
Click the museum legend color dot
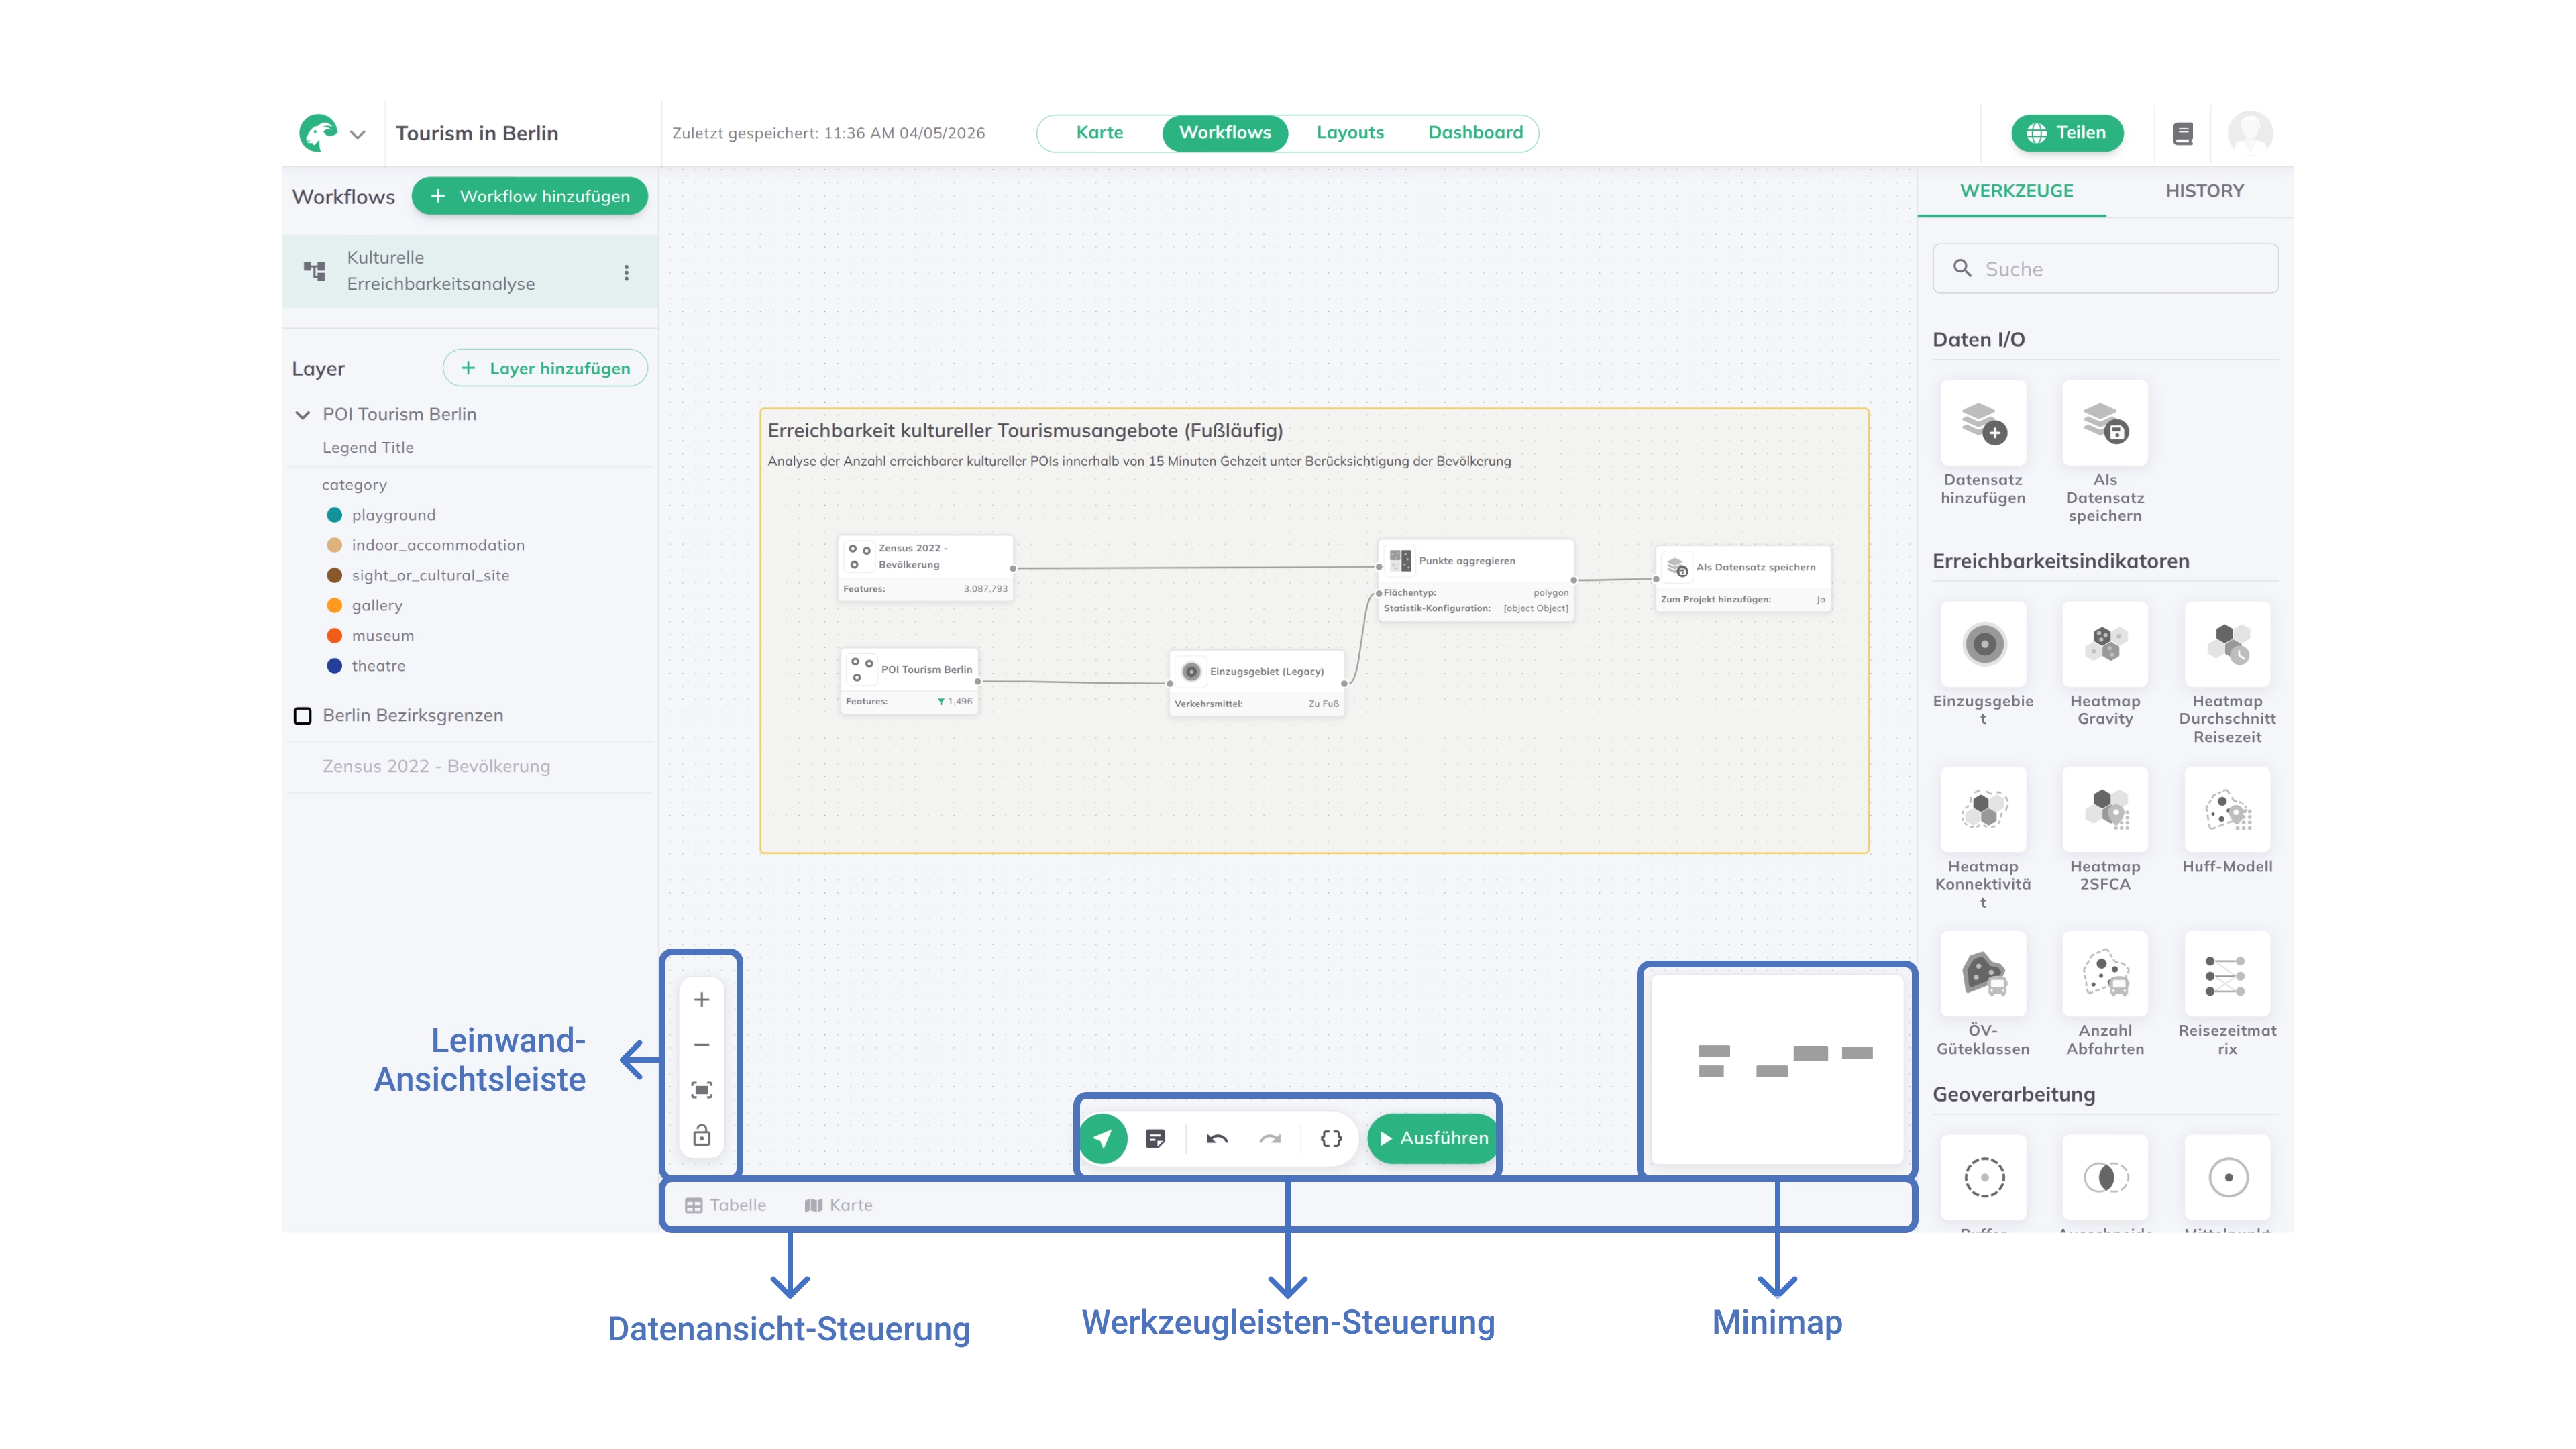(334, 636)
